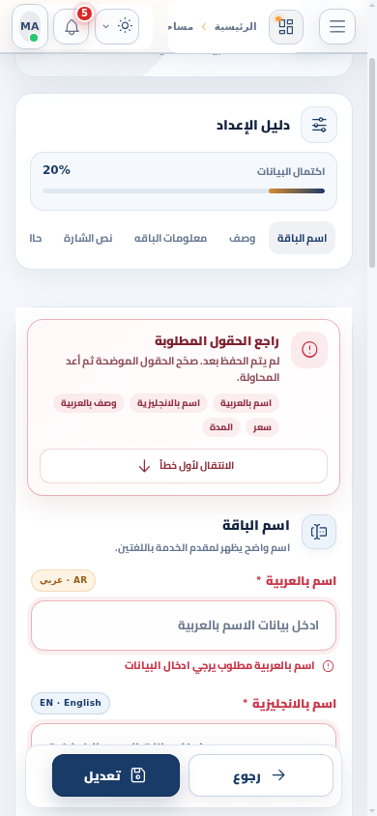Click الانتقال لأول خطأ button
377x816 pixels.
point(184,466)
